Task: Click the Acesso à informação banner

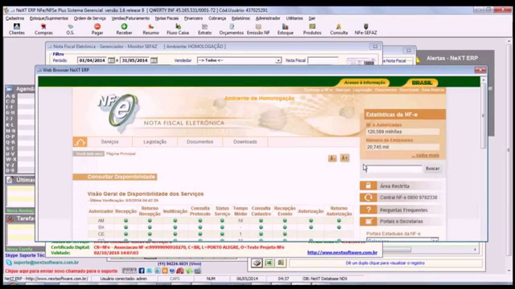Action: (365, 82)
